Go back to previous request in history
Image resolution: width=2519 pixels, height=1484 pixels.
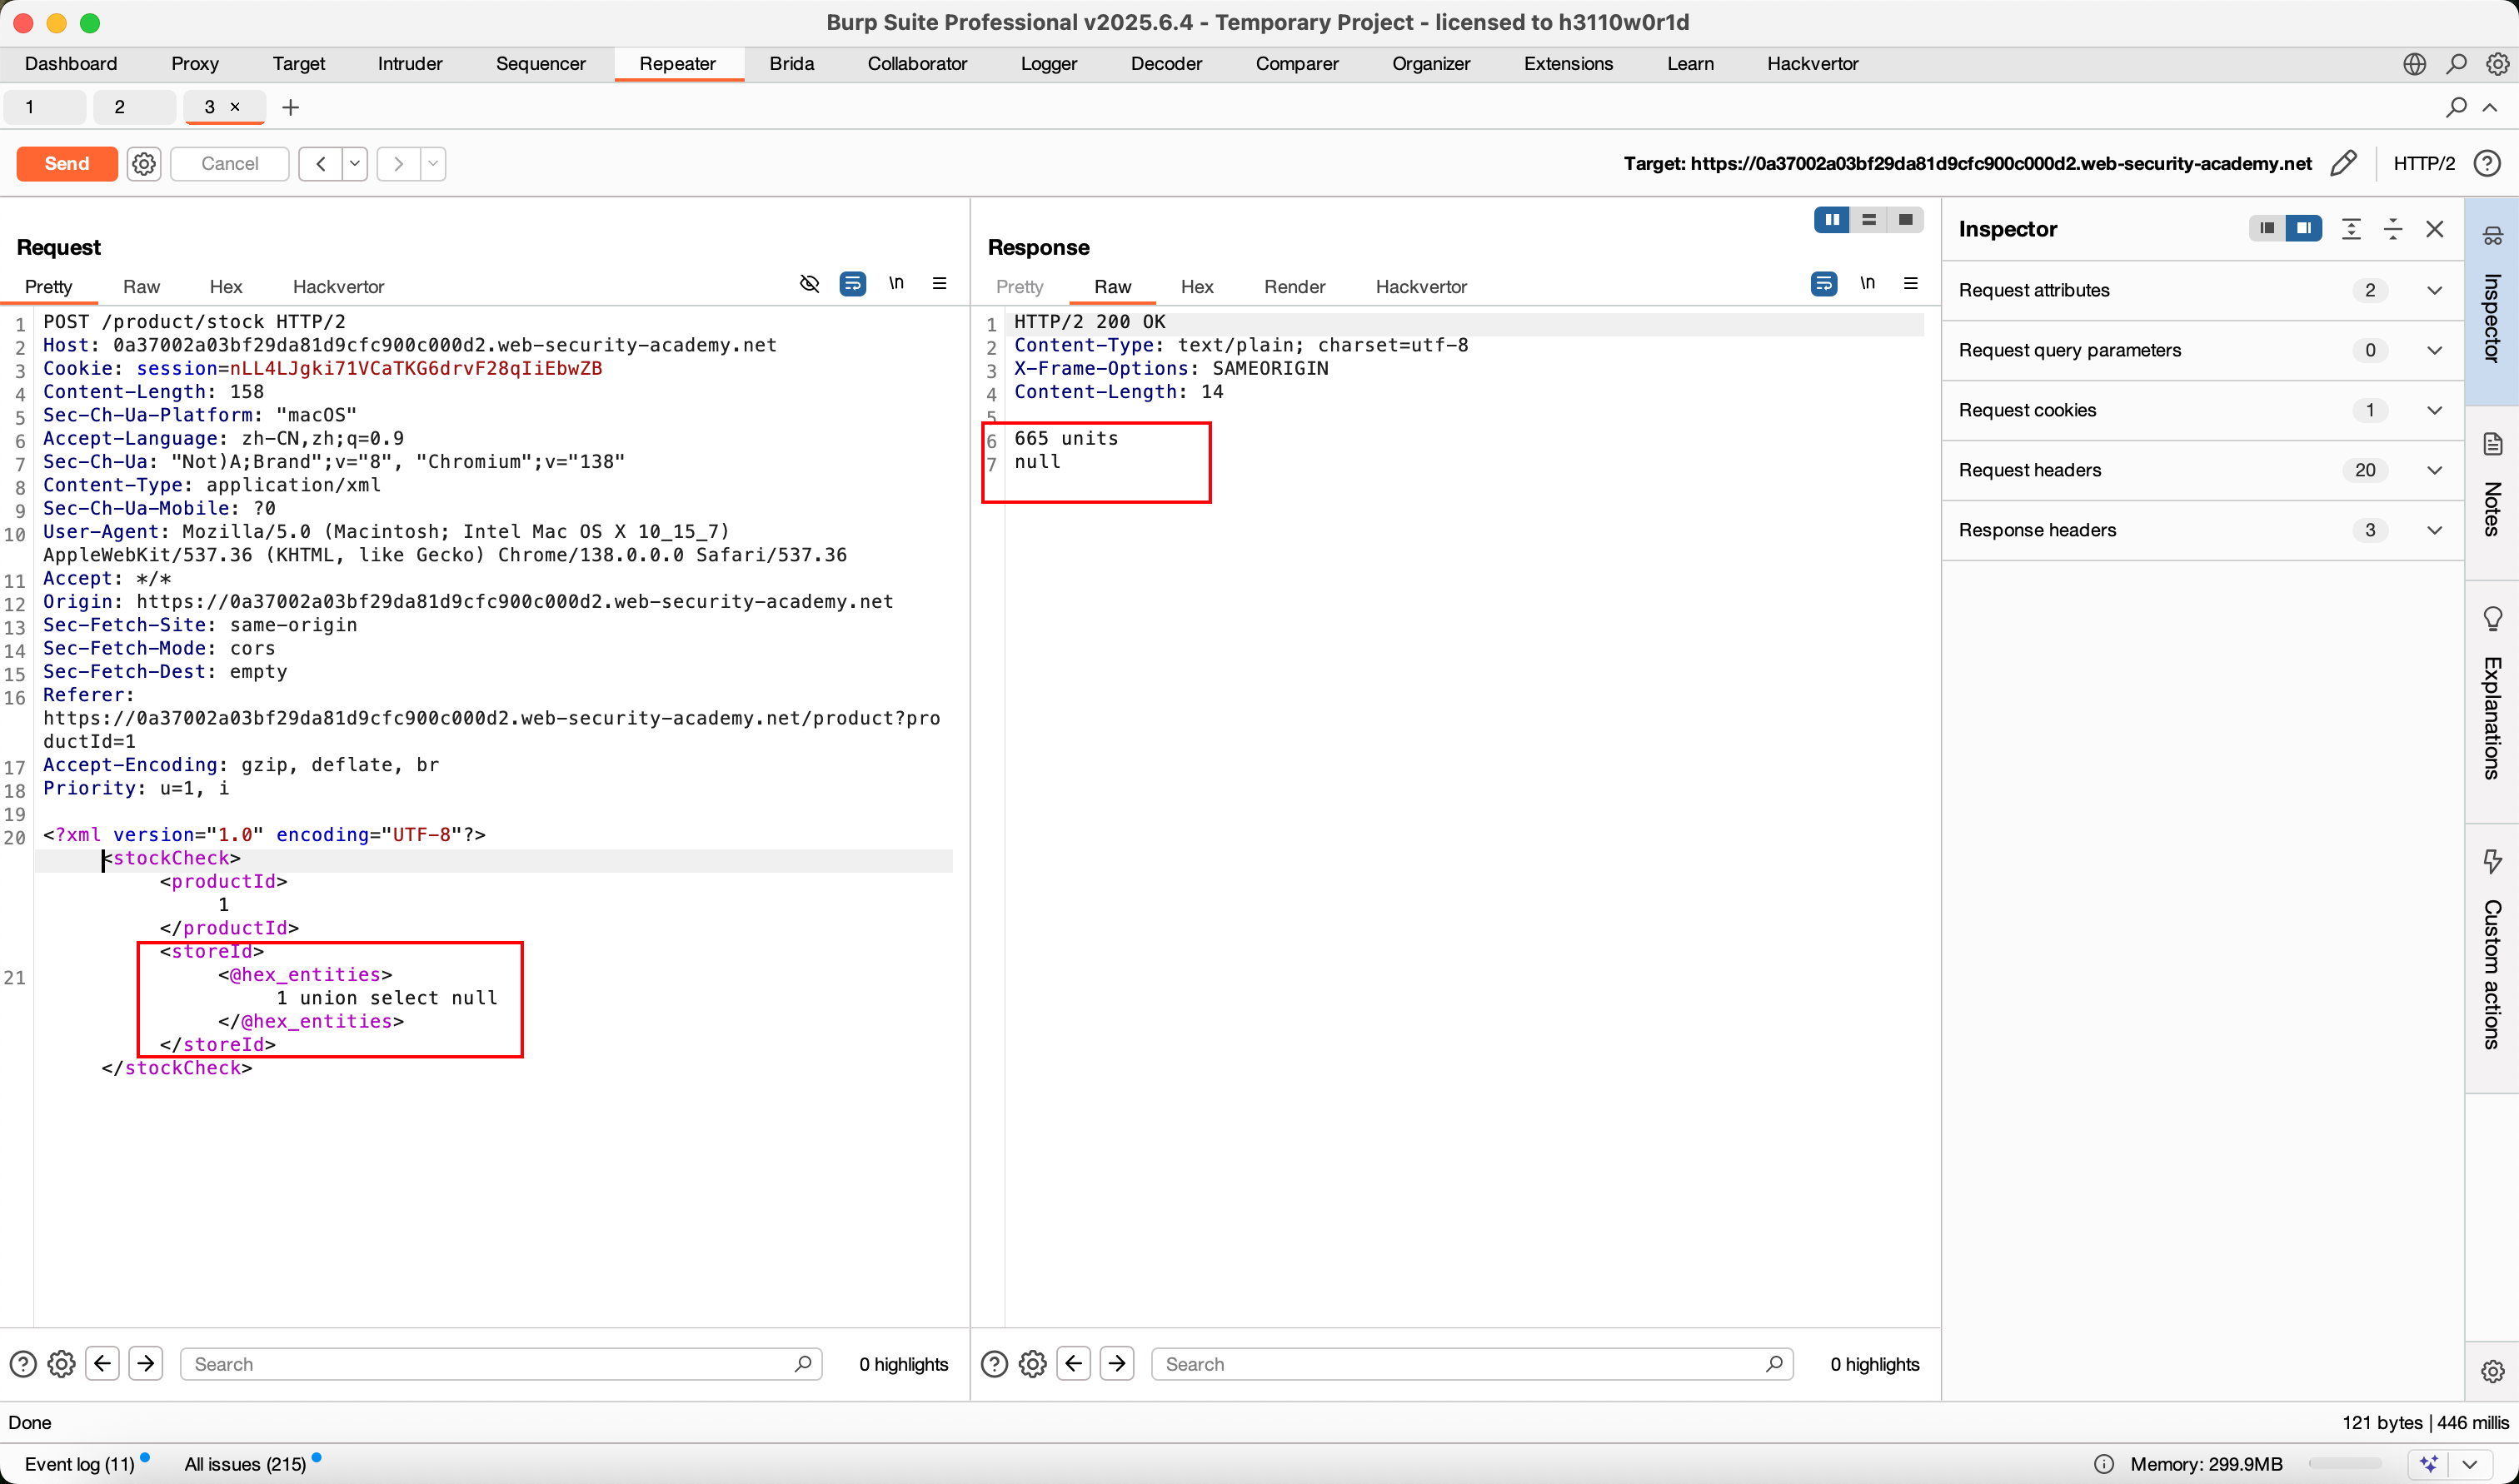click(x=320, y=163)
